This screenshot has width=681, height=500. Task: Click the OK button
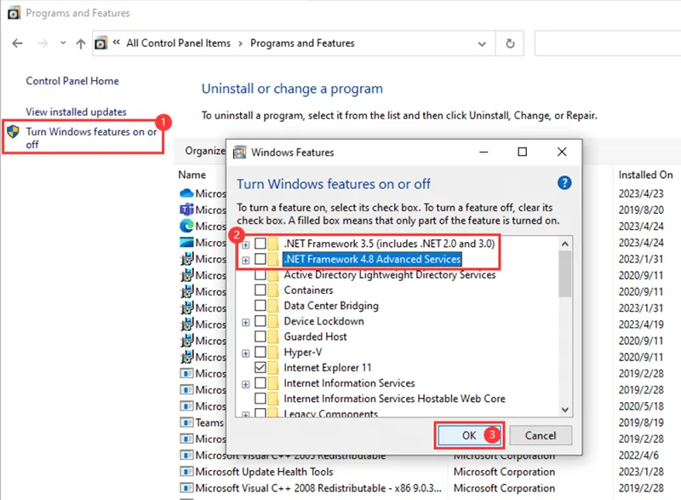468,435
